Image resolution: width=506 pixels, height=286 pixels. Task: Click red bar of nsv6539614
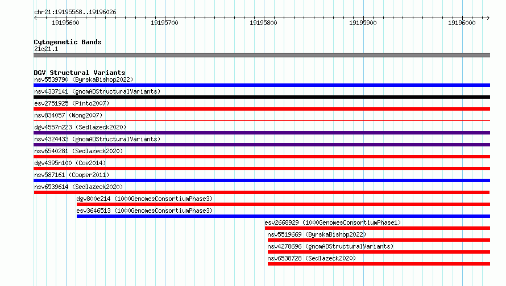(x=262, y=192)
